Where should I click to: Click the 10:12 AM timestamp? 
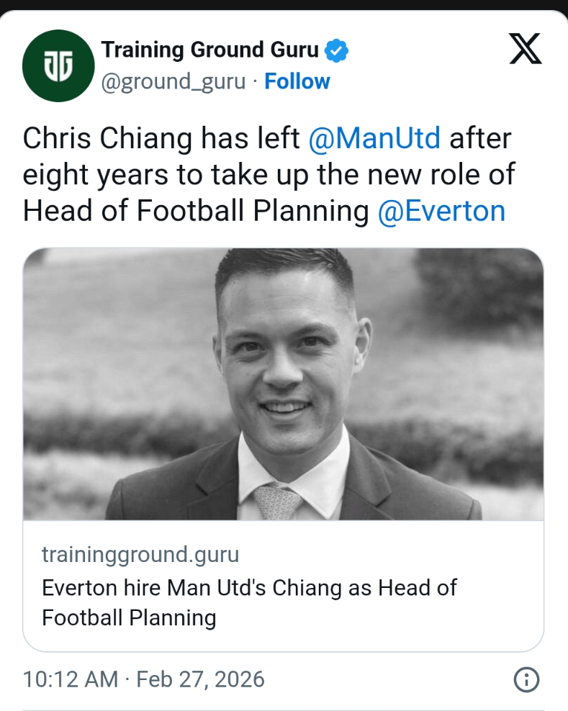(x=70, y=679)
